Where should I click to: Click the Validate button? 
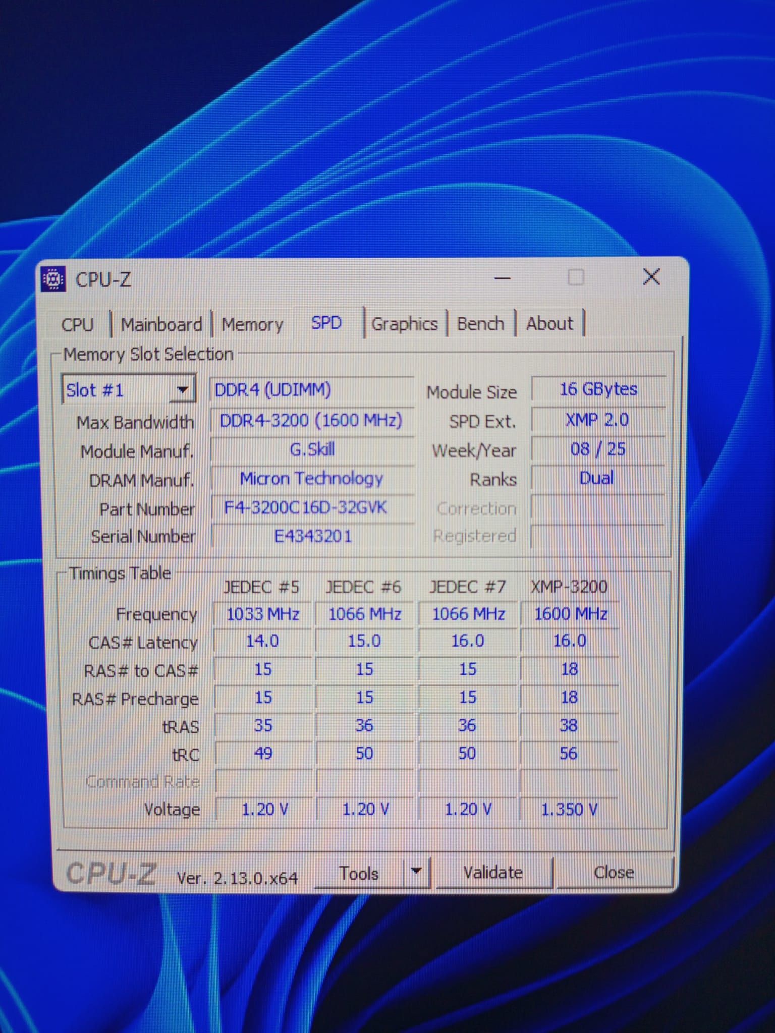click(x=493, y=872)
